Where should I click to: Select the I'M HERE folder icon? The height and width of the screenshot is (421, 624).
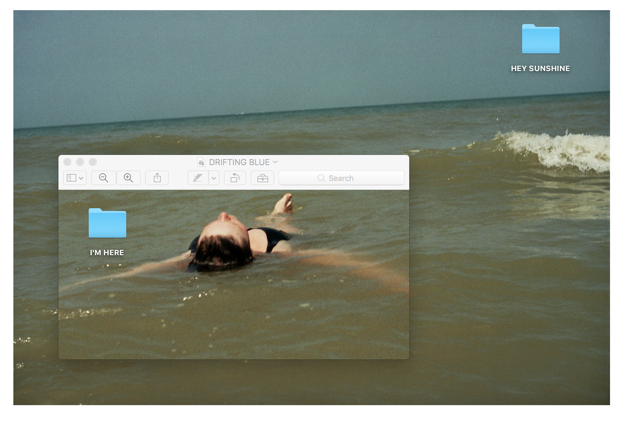[107, 223]
